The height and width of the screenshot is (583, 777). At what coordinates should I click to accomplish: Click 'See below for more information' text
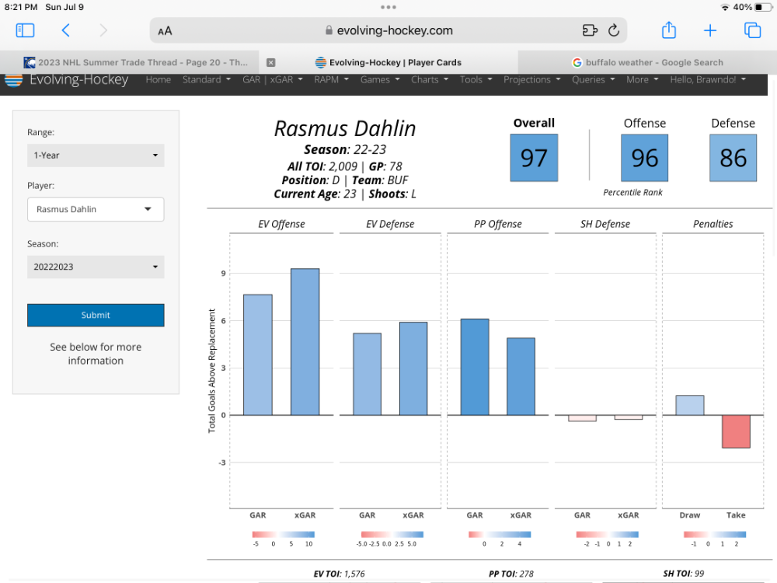tap(96, 354)
